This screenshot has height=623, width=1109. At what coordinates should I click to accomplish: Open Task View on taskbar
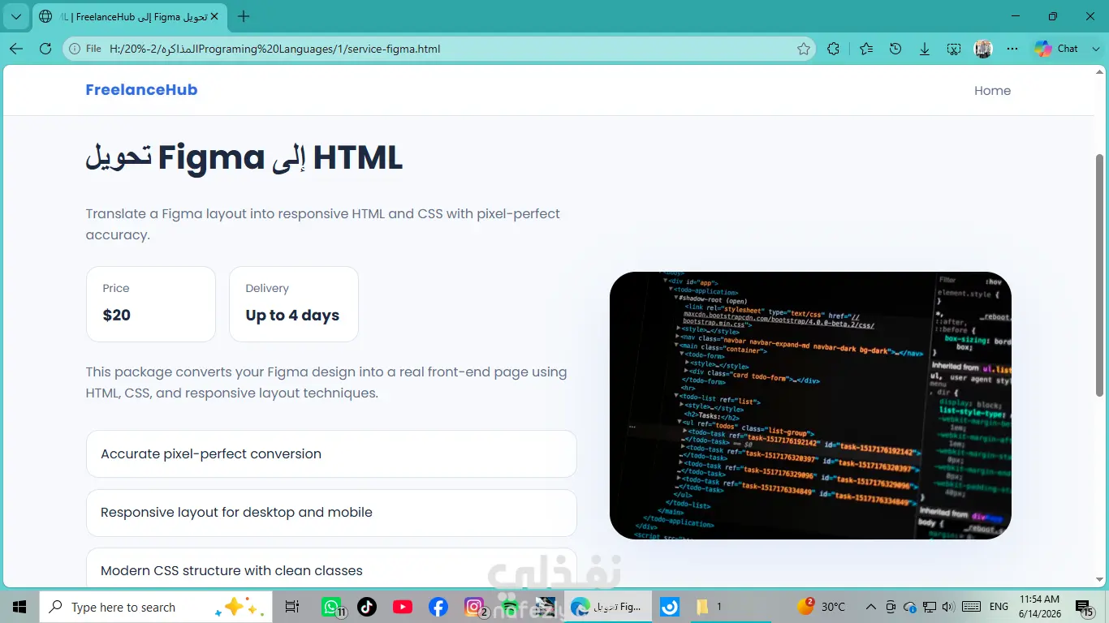(x=292, y=607)
